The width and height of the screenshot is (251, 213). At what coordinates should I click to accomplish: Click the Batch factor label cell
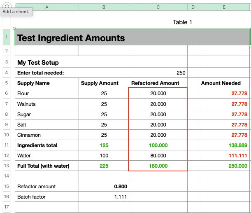click(x=47, y=197)
